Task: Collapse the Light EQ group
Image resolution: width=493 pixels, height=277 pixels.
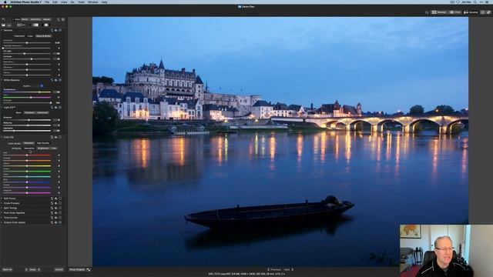Action: click(x=2, y=108)
